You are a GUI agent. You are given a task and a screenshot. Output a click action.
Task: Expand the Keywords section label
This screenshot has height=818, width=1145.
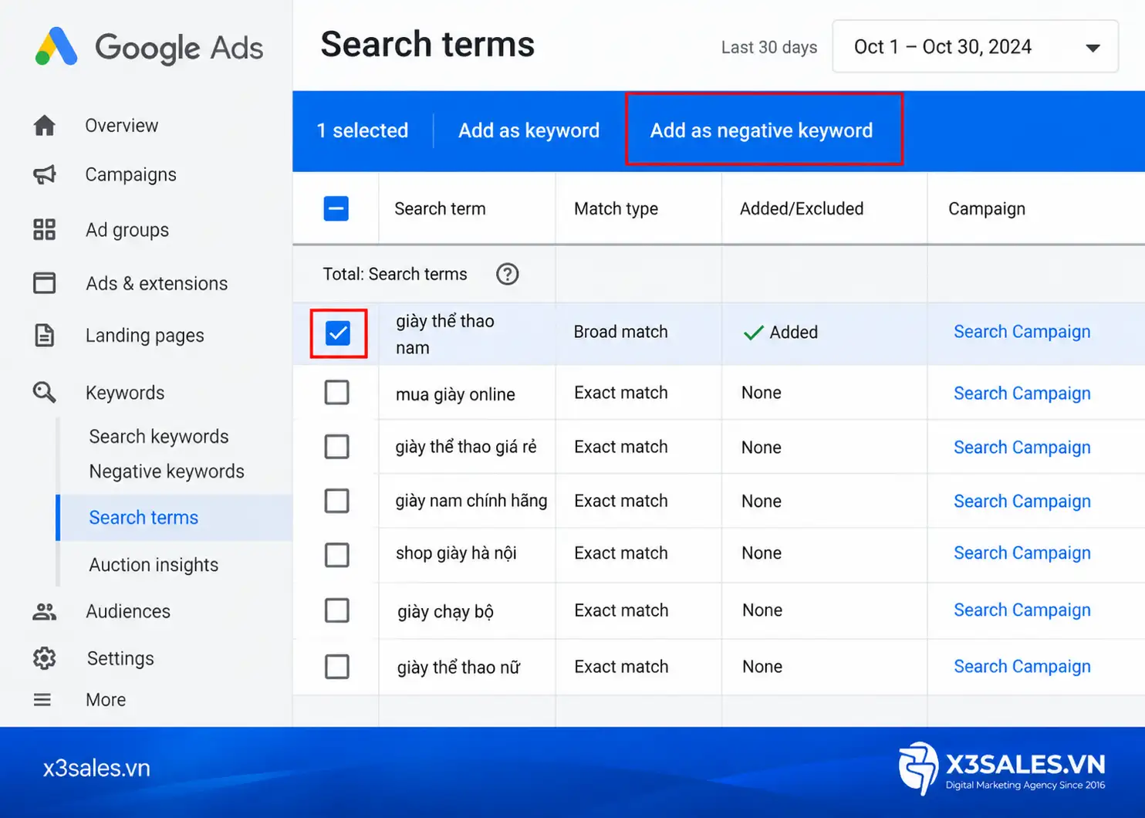(125, 393)
